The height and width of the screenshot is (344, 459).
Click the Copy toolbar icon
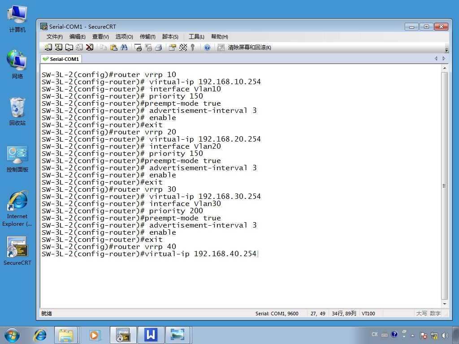pos(103,47)
